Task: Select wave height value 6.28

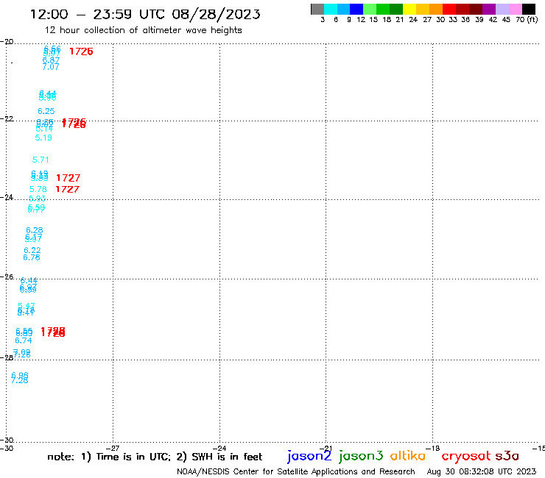Action: [35, 230]
